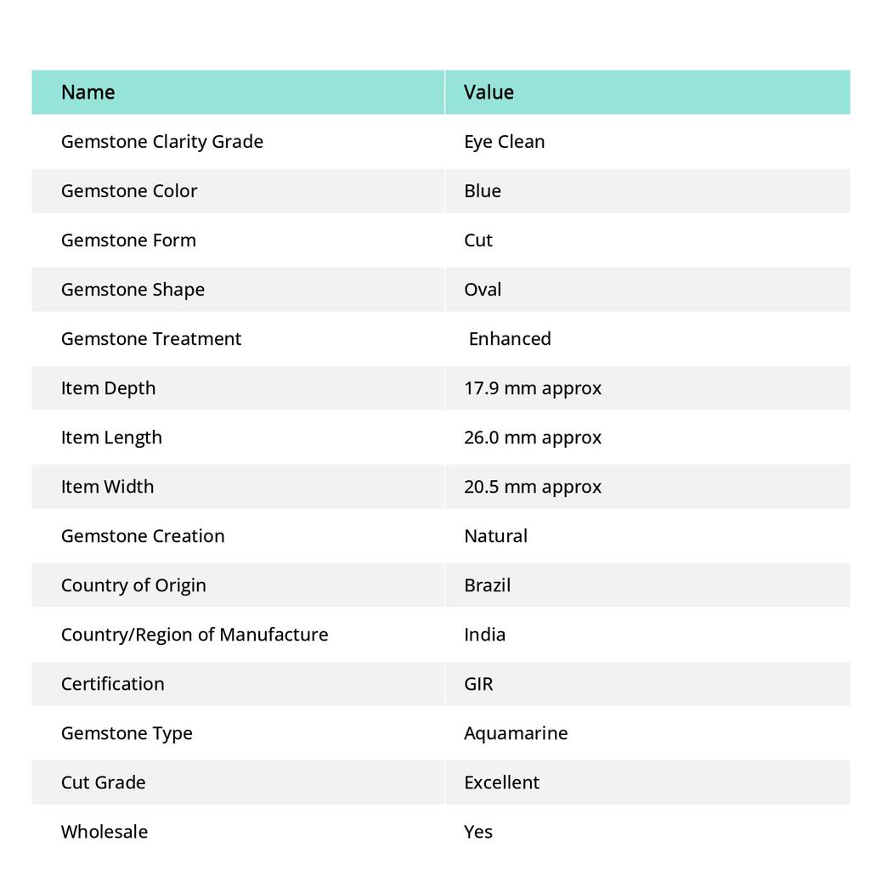The width and height of the screenshot is (870, 870).
Task: Click the Yes wholesale value
Action: pos(478,832)
